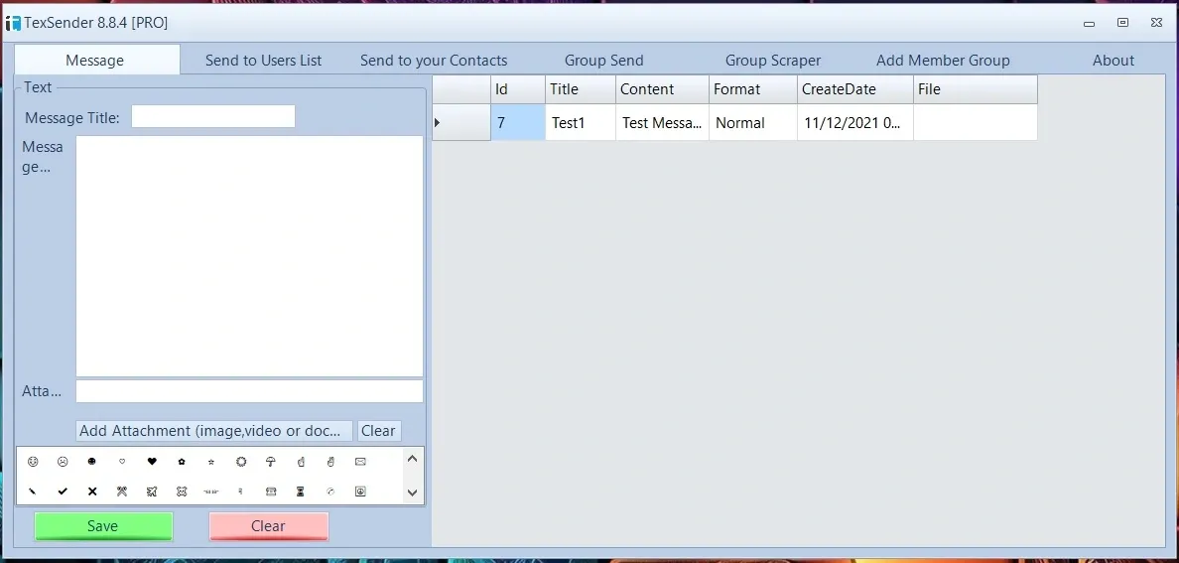Insert the crossed tools emoji
The width and height of the screenshot is (1179, 563).
pyautogui.click(x=122, y=492)
